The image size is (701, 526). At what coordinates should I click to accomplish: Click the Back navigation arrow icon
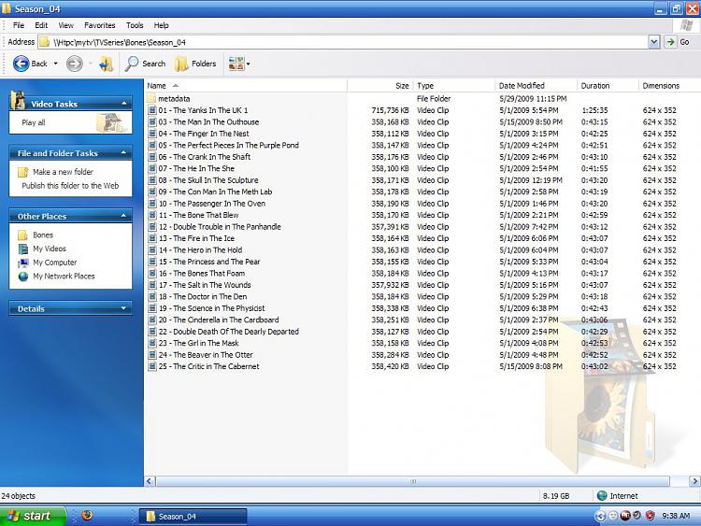[21, 64]
